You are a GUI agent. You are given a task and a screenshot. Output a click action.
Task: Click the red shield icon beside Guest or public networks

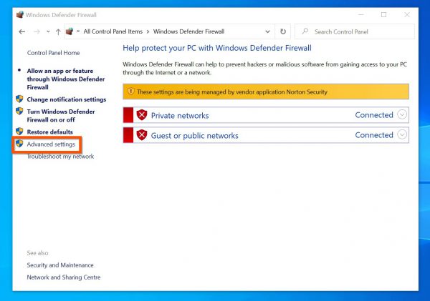(142, 135)
